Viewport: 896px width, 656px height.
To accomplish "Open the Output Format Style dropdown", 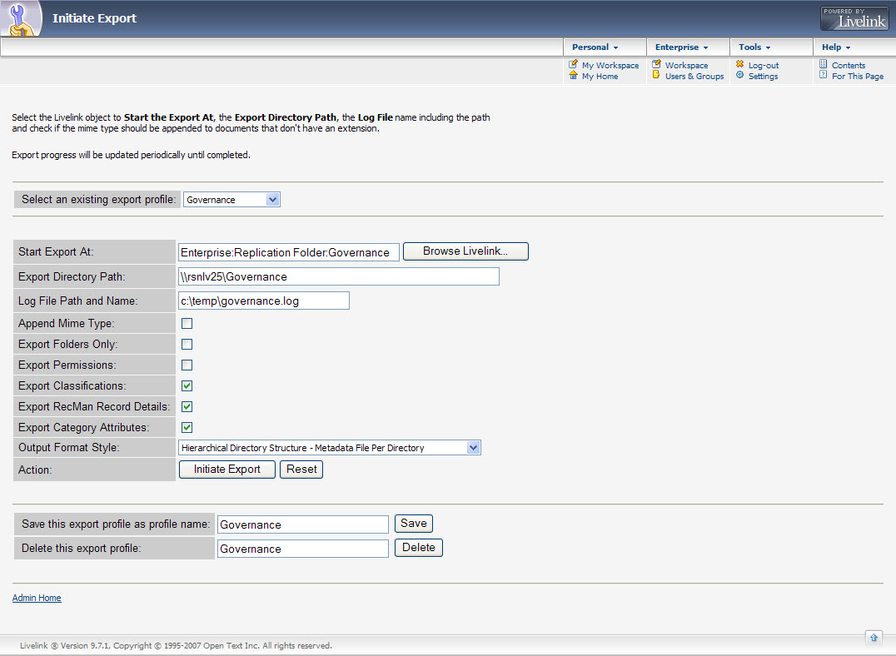I will (329, 447).
